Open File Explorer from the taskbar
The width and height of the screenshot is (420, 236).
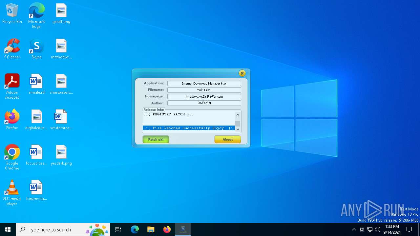[151, 229]
